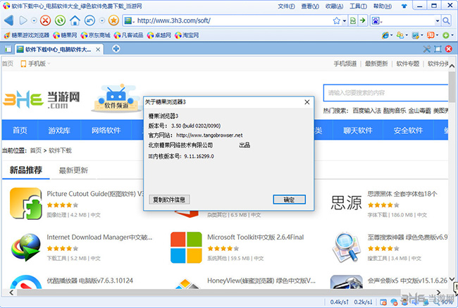Open the 查看(V) menu
Image resolution: width=458 pixels, height=308 pixels.
(310, 6)
